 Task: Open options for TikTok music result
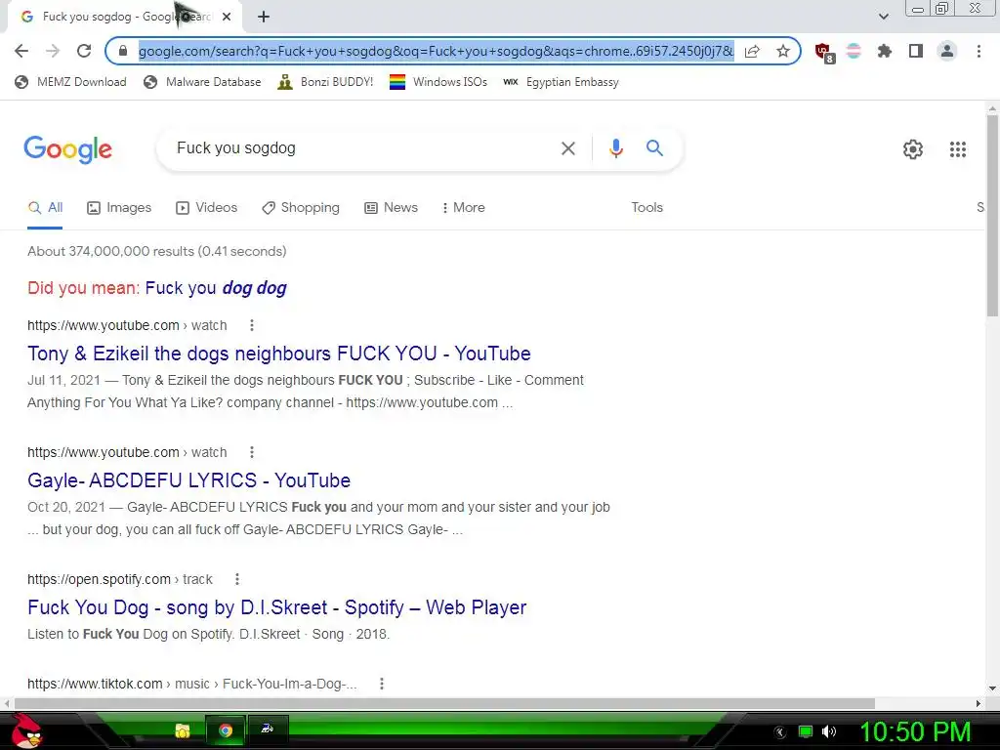pyautogui.click(x=382, y=685)
